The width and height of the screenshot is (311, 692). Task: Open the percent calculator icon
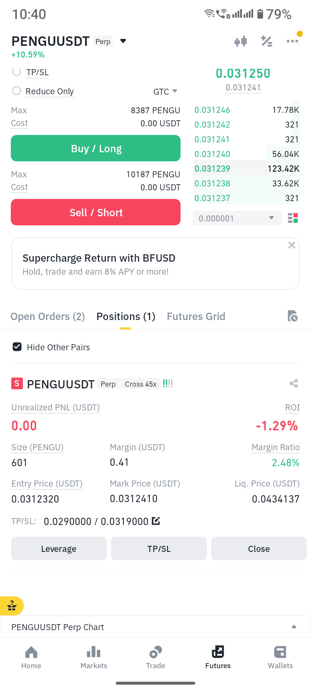(267, 42)
